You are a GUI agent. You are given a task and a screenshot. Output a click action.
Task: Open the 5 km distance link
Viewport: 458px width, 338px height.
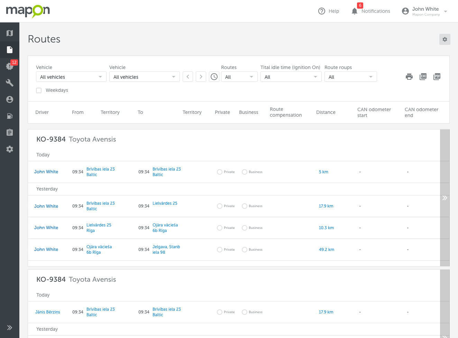coord(323,172)
